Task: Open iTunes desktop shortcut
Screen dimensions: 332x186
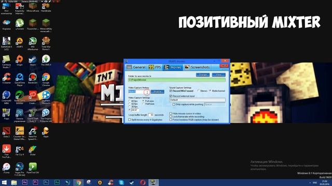Action: pos(6,168)
